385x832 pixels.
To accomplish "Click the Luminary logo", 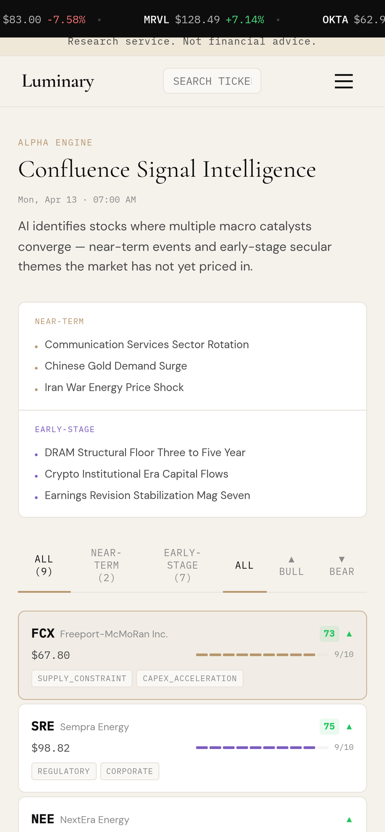I will click(58, 81).
